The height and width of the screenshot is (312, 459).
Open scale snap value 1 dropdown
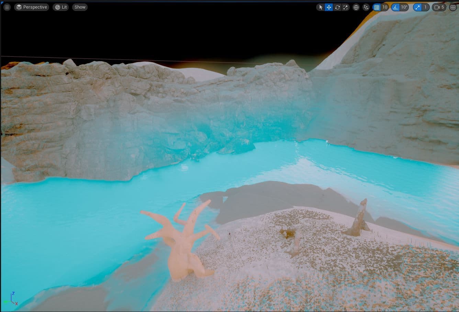tap(425, 7)
